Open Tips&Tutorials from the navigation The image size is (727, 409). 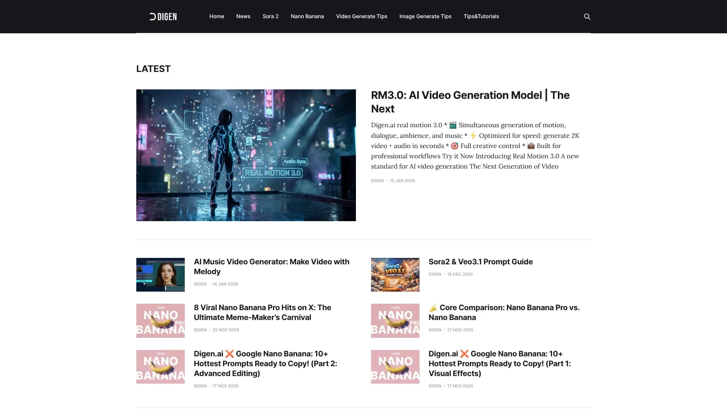[x=481, y=16]
